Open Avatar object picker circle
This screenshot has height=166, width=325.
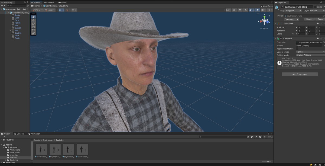click(324, 46)
